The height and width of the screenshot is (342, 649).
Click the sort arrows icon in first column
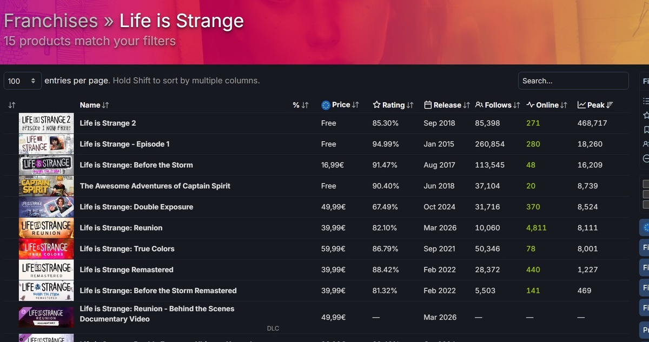pyautogui.click(x=12, y=105)
